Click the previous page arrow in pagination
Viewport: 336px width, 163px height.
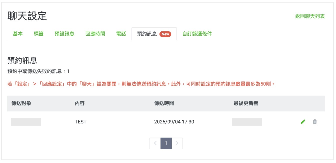[x=155, y=143]
